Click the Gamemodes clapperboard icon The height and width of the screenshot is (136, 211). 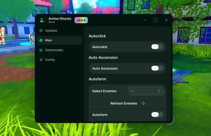[x=41, y=50]
